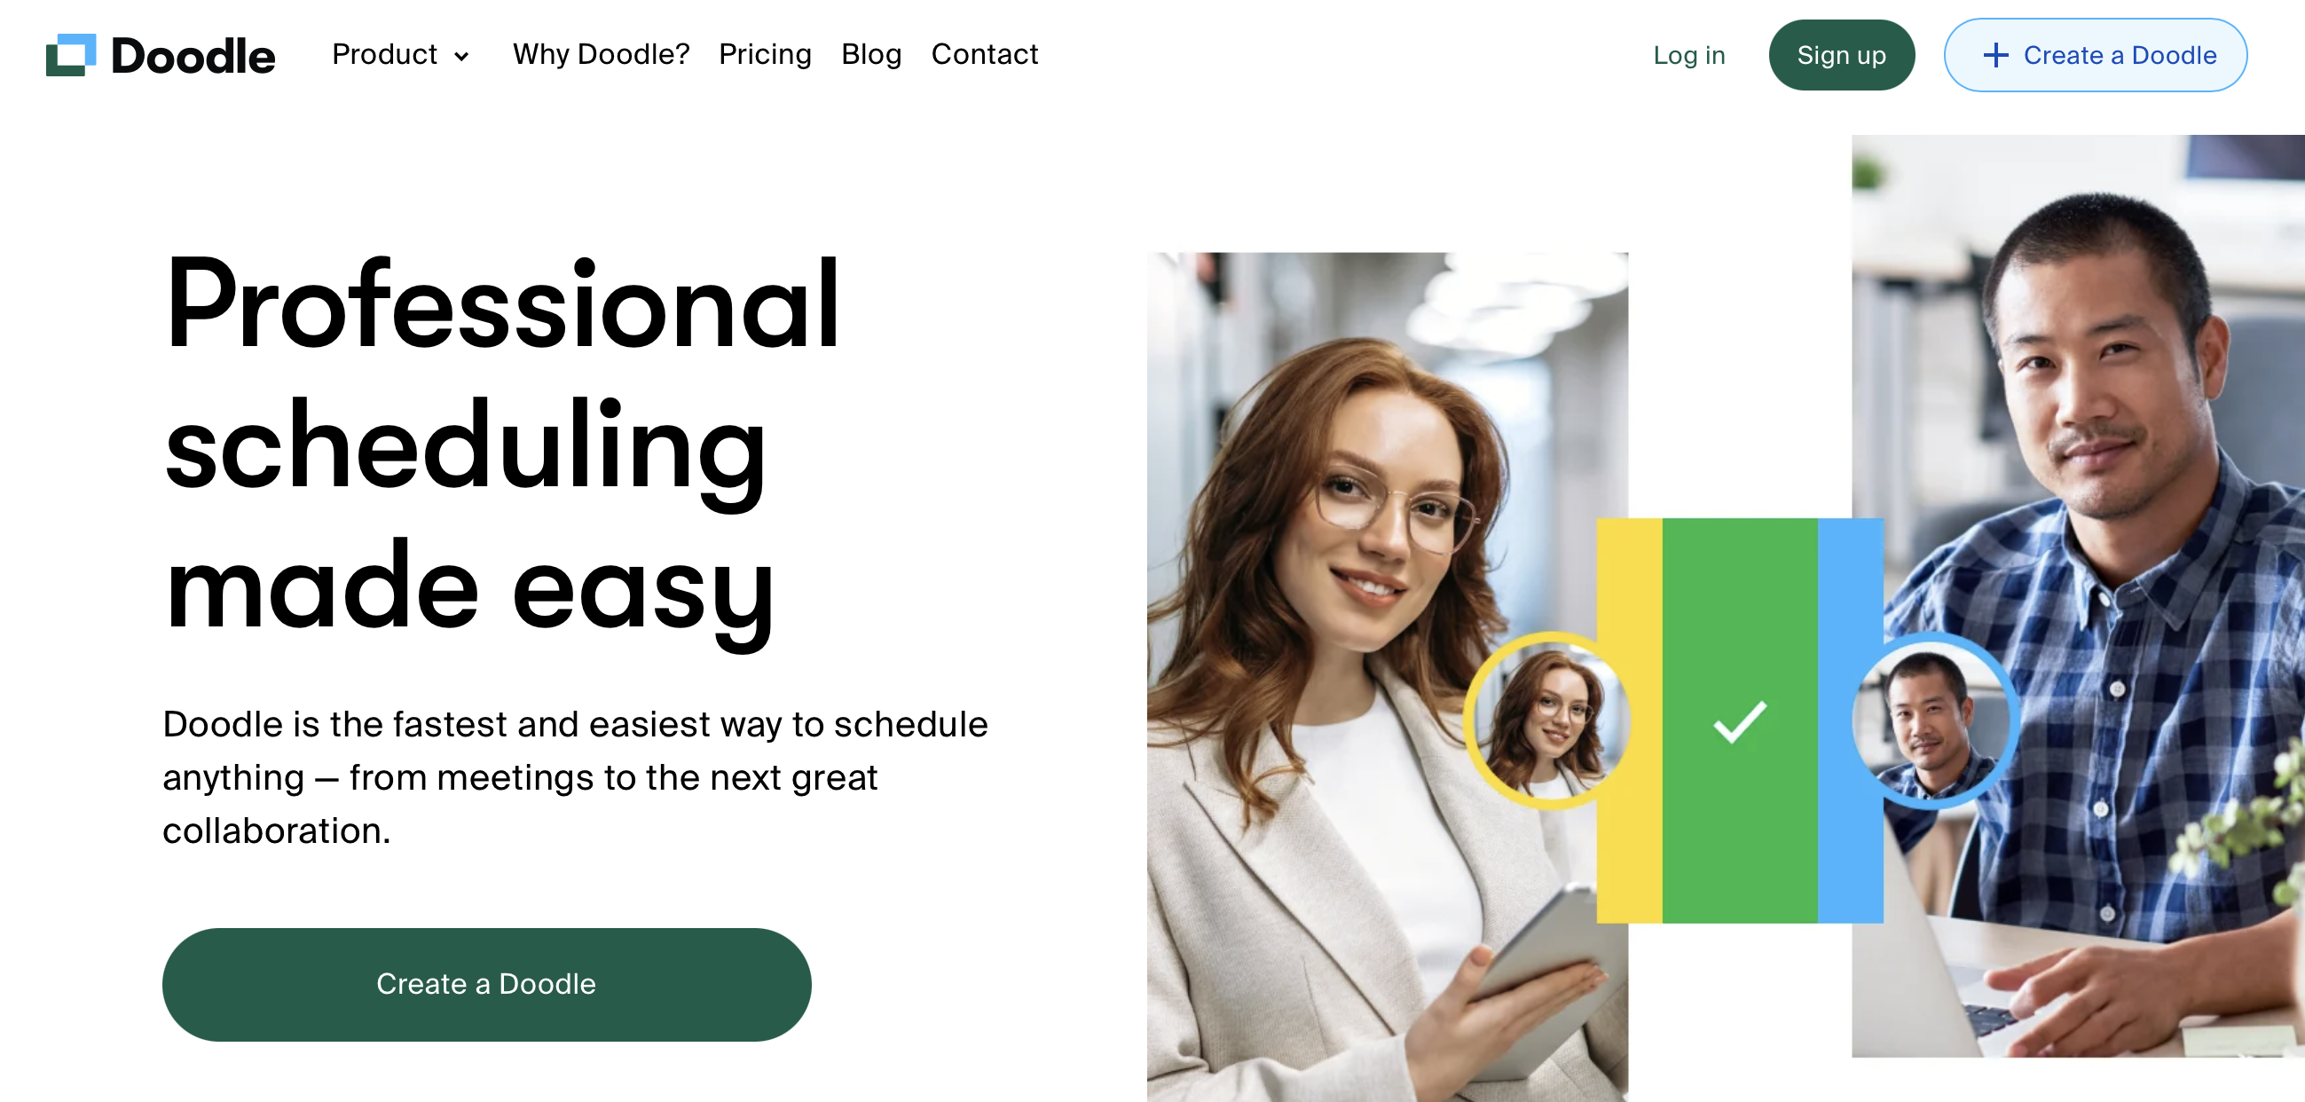Click the Contact navigation link
The width and height of the screenshot is (2305, 1102).
click(x=985, y=56)
